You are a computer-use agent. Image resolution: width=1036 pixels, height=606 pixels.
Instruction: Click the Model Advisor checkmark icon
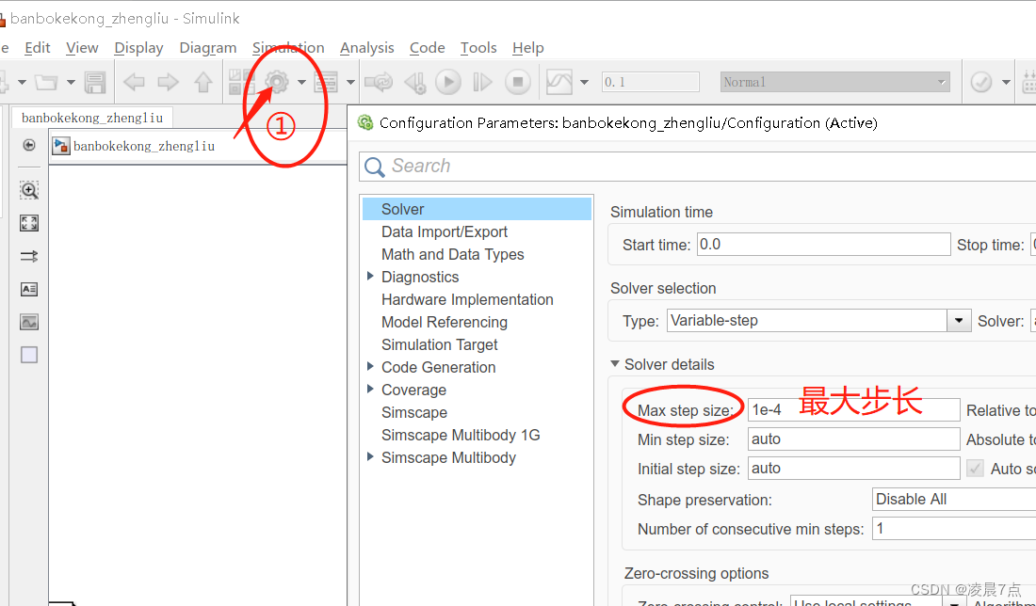981,83
